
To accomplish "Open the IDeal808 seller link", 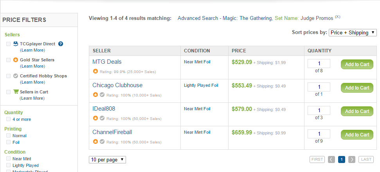I will coord(104,109).
